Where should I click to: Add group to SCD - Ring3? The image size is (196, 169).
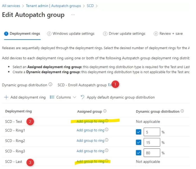click(90, 151)
